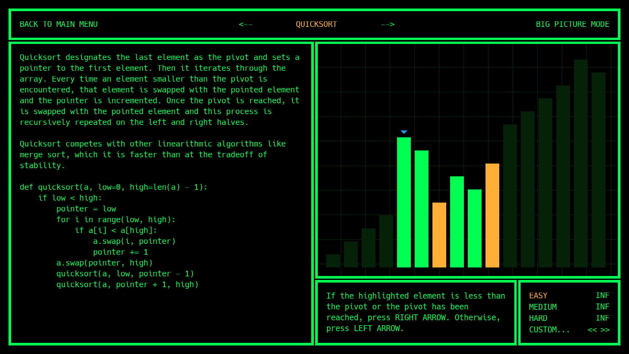Click the next algorithm right arrow
Screen dimensions: 629x354
388,24
